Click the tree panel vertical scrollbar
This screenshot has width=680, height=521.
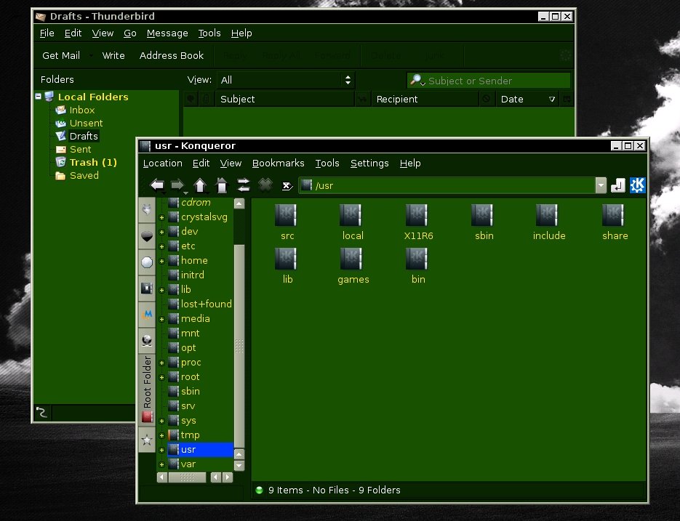point(239,345)
